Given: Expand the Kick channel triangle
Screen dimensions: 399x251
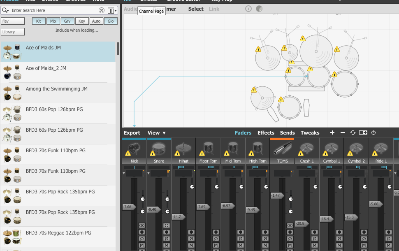Looking at the screenshot, I should click(x=124, y=173).
